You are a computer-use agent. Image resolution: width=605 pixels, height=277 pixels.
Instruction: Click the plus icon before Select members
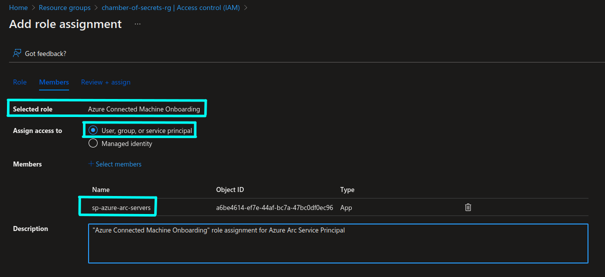91,164
